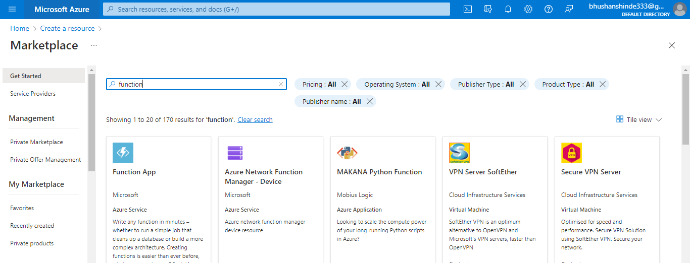Click the MAKANA Python Function logo

point(347,153)
